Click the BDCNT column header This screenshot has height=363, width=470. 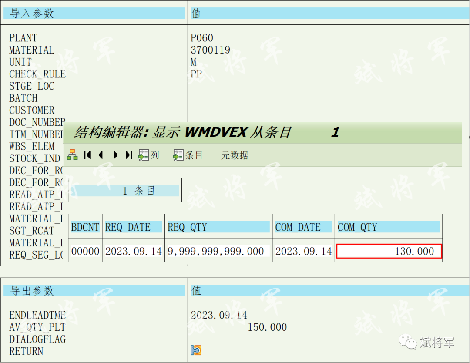85,227
